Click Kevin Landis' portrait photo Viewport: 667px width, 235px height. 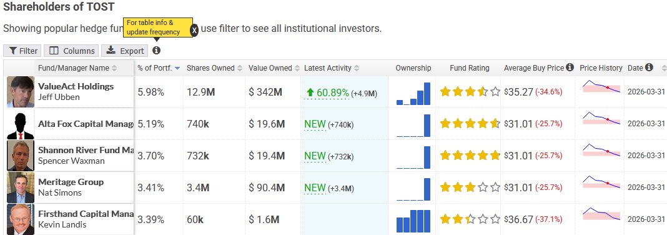coord(21,219)
